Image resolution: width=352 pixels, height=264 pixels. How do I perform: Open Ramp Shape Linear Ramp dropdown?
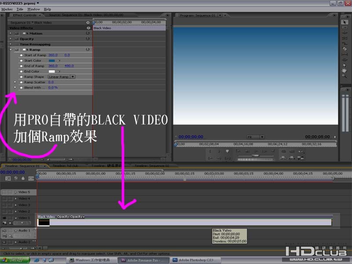click(62, 77)
